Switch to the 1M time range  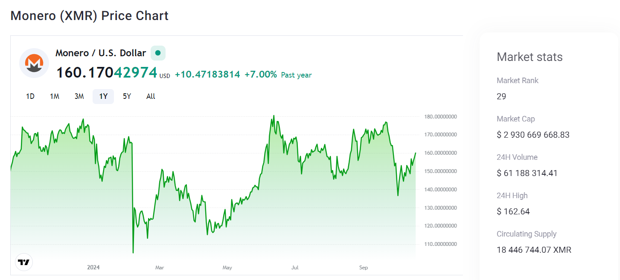[x=55, y=96]
